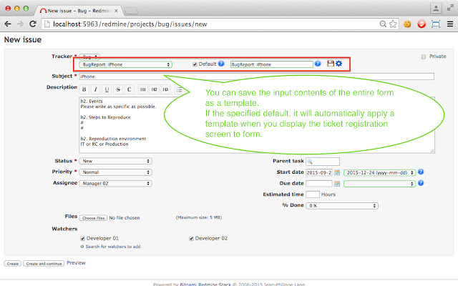Uncheck Developer 02 watcher
The width and height of the screenshot is (458, 286).
191,238
